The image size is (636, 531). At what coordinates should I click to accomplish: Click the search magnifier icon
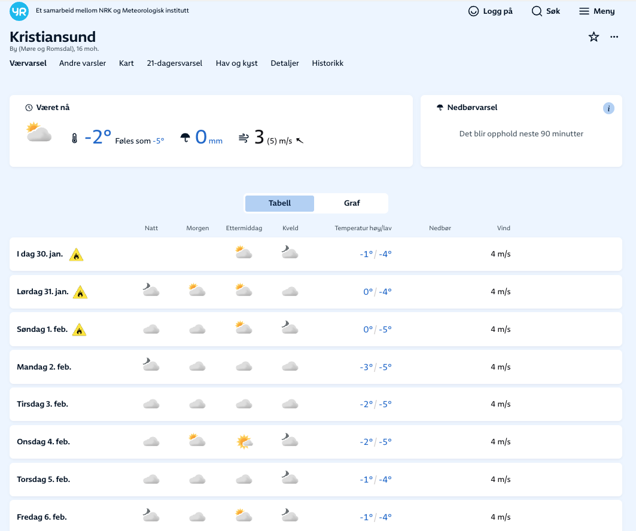[x=537, y=11]
